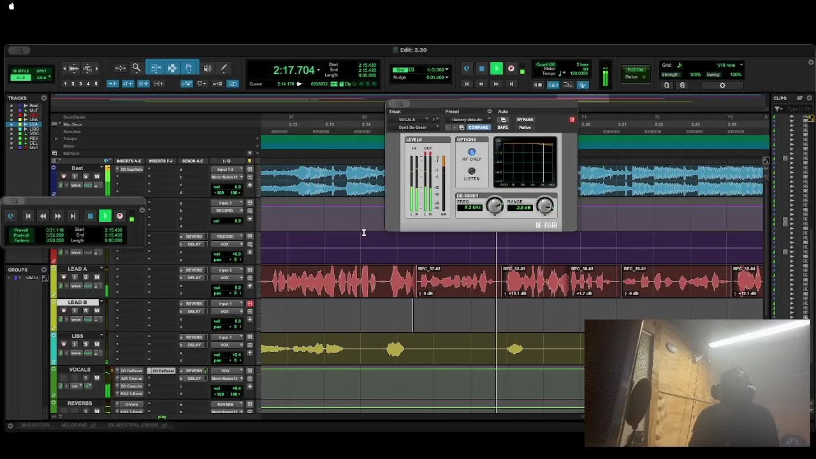Image resolution: width=816 pixels, height=459 pixels.
Task: Click the I/O column header
Action: point(226,161)
